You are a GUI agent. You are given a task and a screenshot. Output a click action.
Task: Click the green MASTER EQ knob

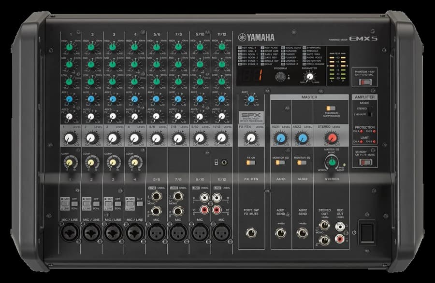[x=332, y=162]
